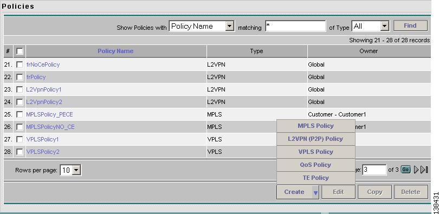439x214 pixels.
Task: Tick the MPLSPolicy_PECE checkbox
Action: point(20,114)
